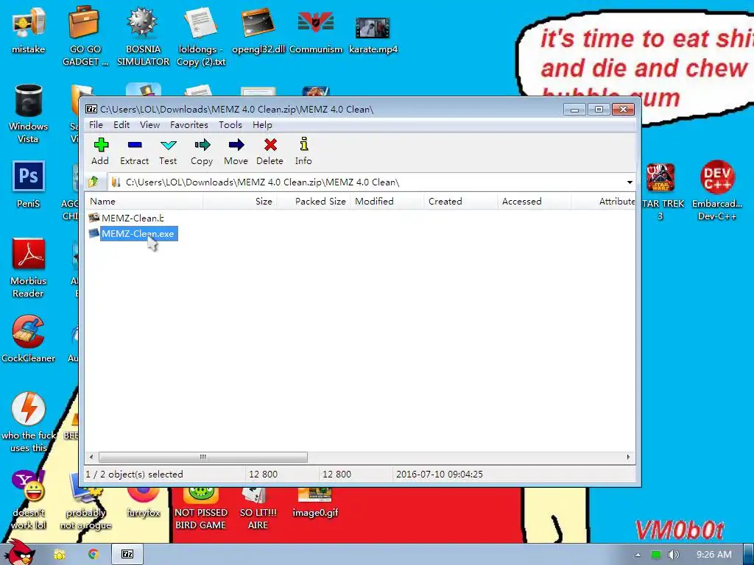Open the View menu

[149, 125]
